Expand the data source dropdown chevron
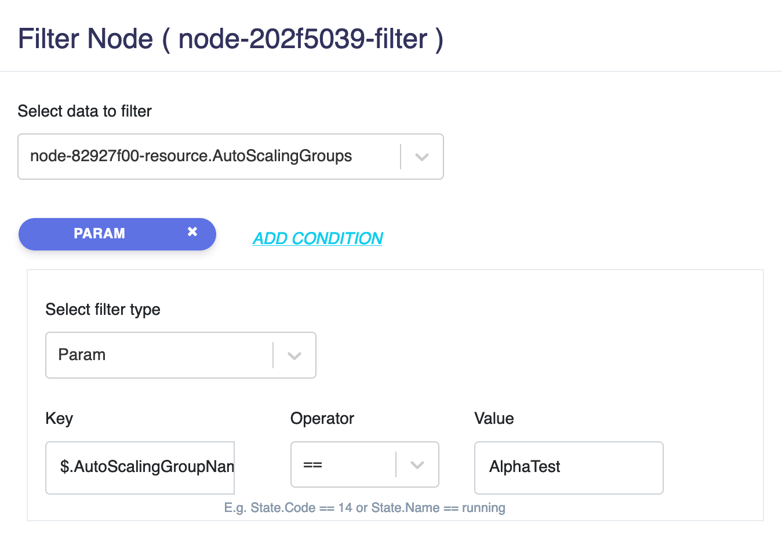The image size is (782, 541). point(422,157)
